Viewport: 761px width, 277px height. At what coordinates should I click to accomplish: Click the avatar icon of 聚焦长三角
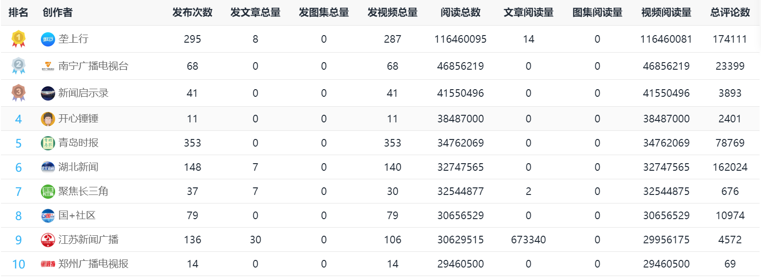(48, 192)
